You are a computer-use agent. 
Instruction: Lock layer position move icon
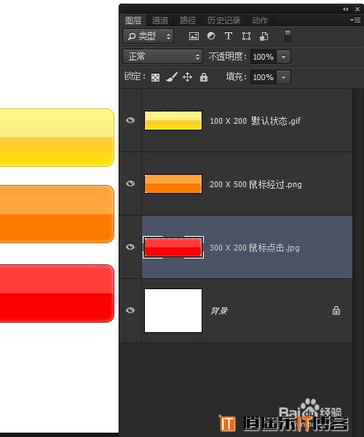click(187, 77)
